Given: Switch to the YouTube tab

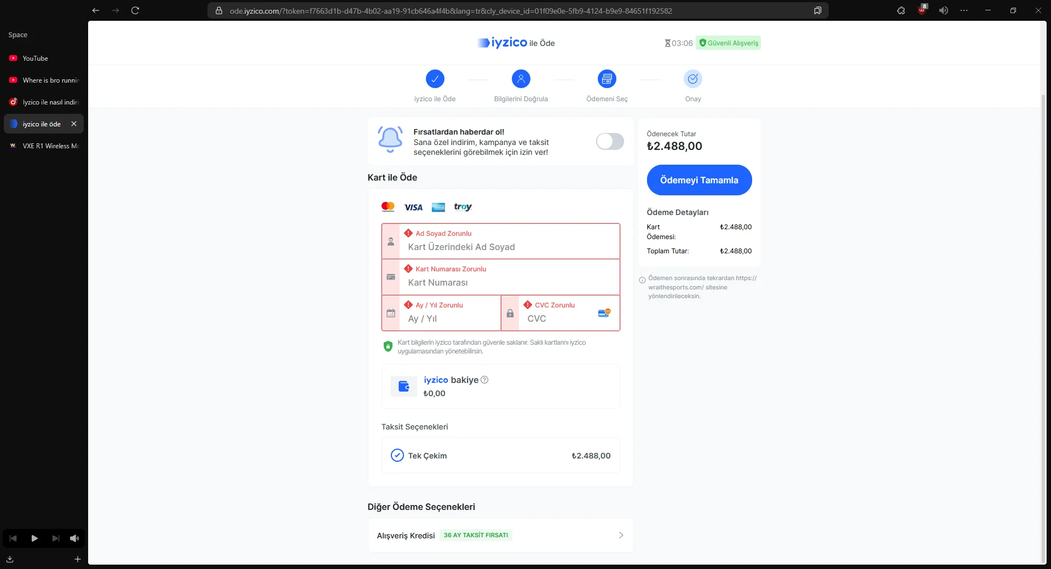Looking at the screenshot, I should (44, 58).
